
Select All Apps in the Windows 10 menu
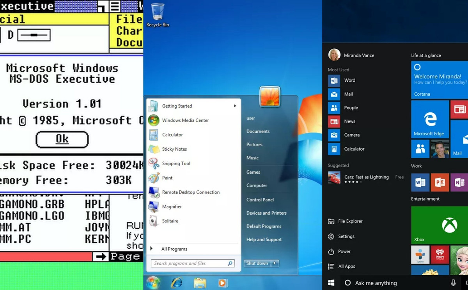(x=346, y=266)
